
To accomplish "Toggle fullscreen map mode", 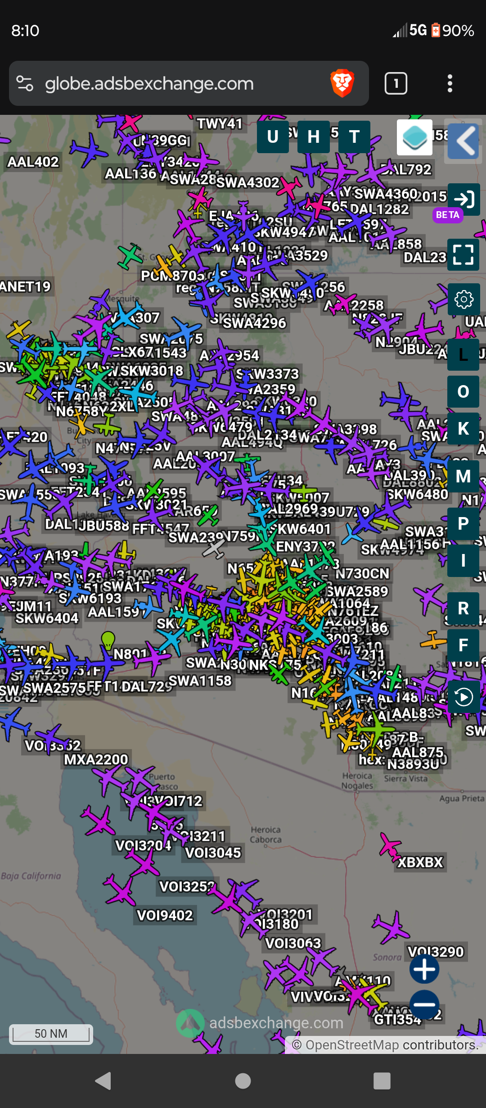I will pyautogui.click(x=463, y=254).
